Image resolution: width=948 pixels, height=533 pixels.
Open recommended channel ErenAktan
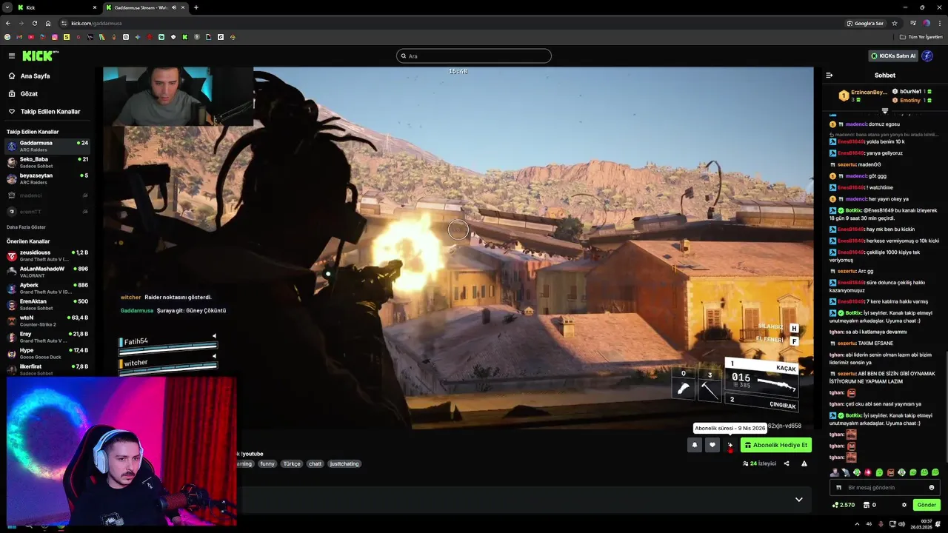(47, 304)
